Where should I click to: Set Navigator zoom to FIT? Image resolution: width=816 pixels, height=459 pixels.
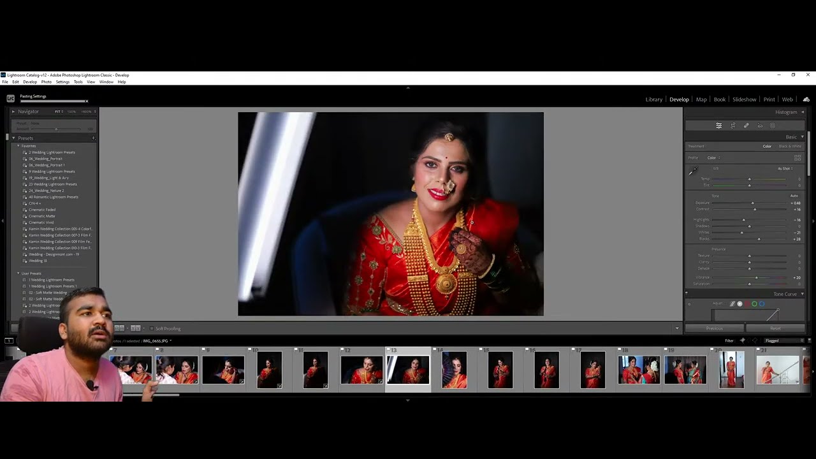(x=58, y=112)
